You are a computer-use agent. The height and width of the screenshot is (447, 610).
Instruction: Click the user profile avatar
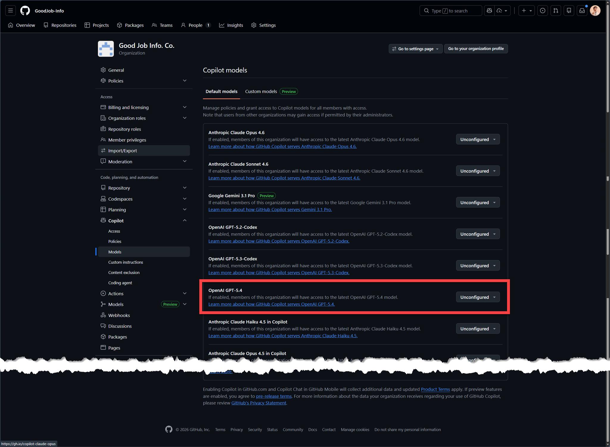pos(595,11)
